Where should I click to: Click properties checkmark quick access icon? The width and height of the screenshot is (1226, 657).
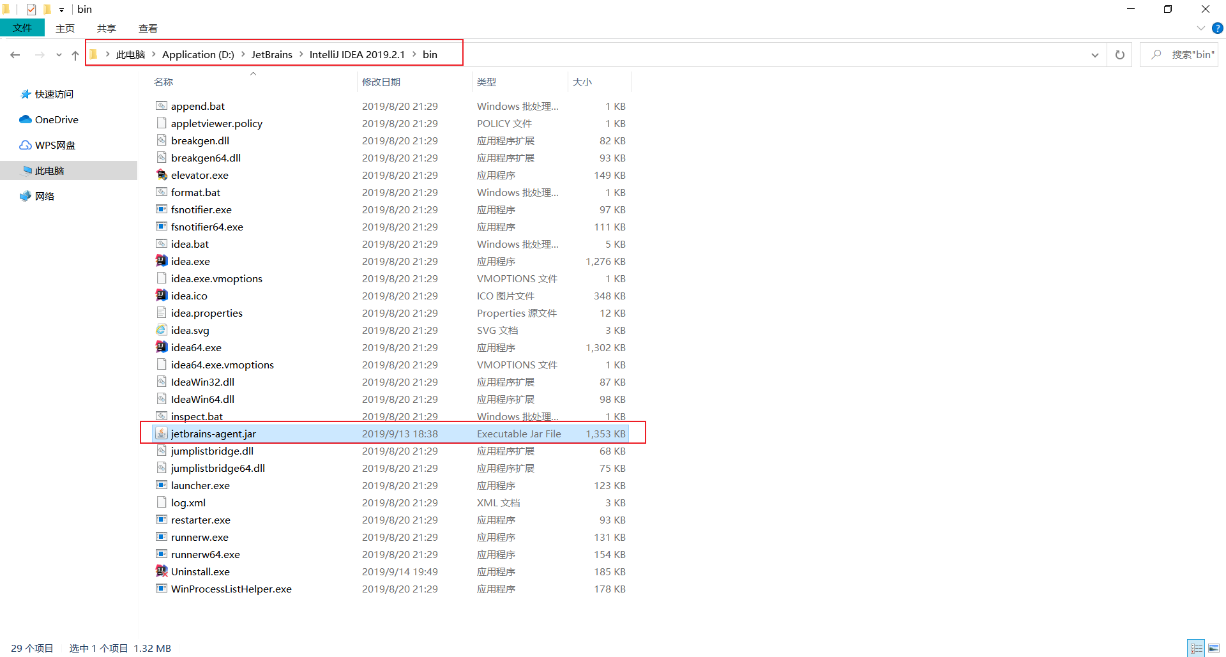pos(31,10)
